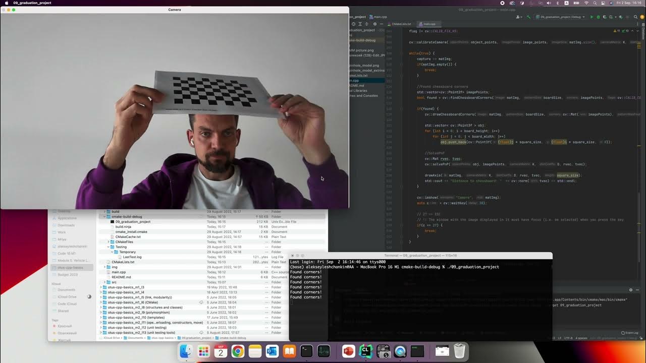Image resolution: width=646 pixels, height=363 pixels.
Task: Open the Trash in the Dock
Action: (459, 351)
